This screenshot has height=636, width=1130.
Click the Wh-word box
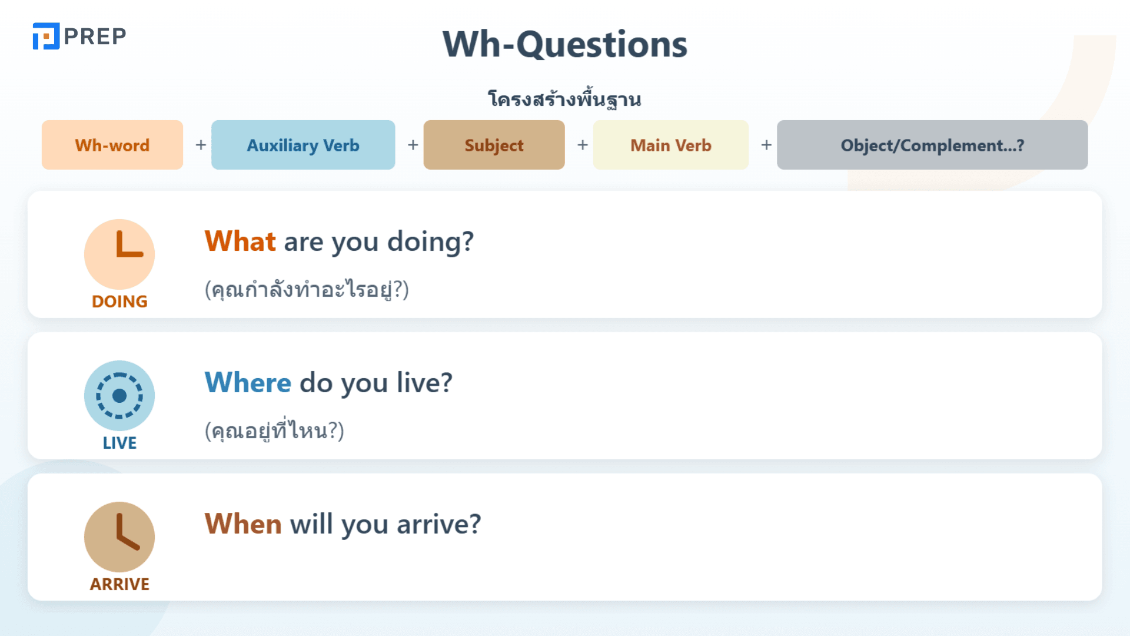112,145
